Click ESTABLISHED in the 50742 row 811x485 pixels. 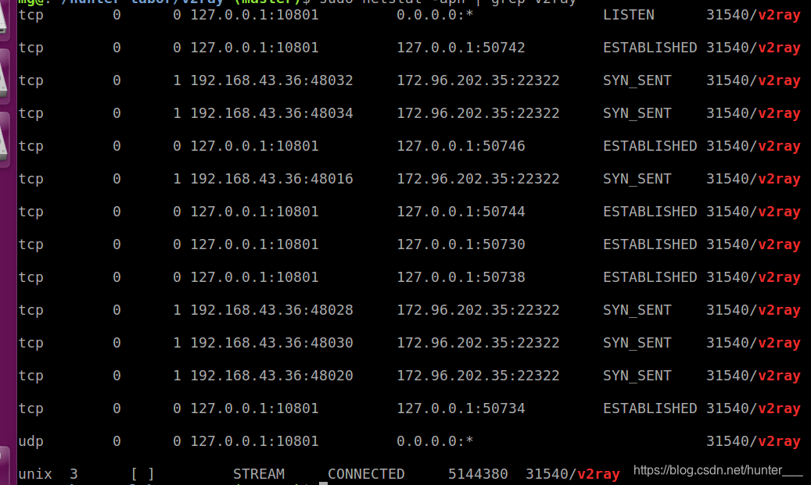click(650, 48)
